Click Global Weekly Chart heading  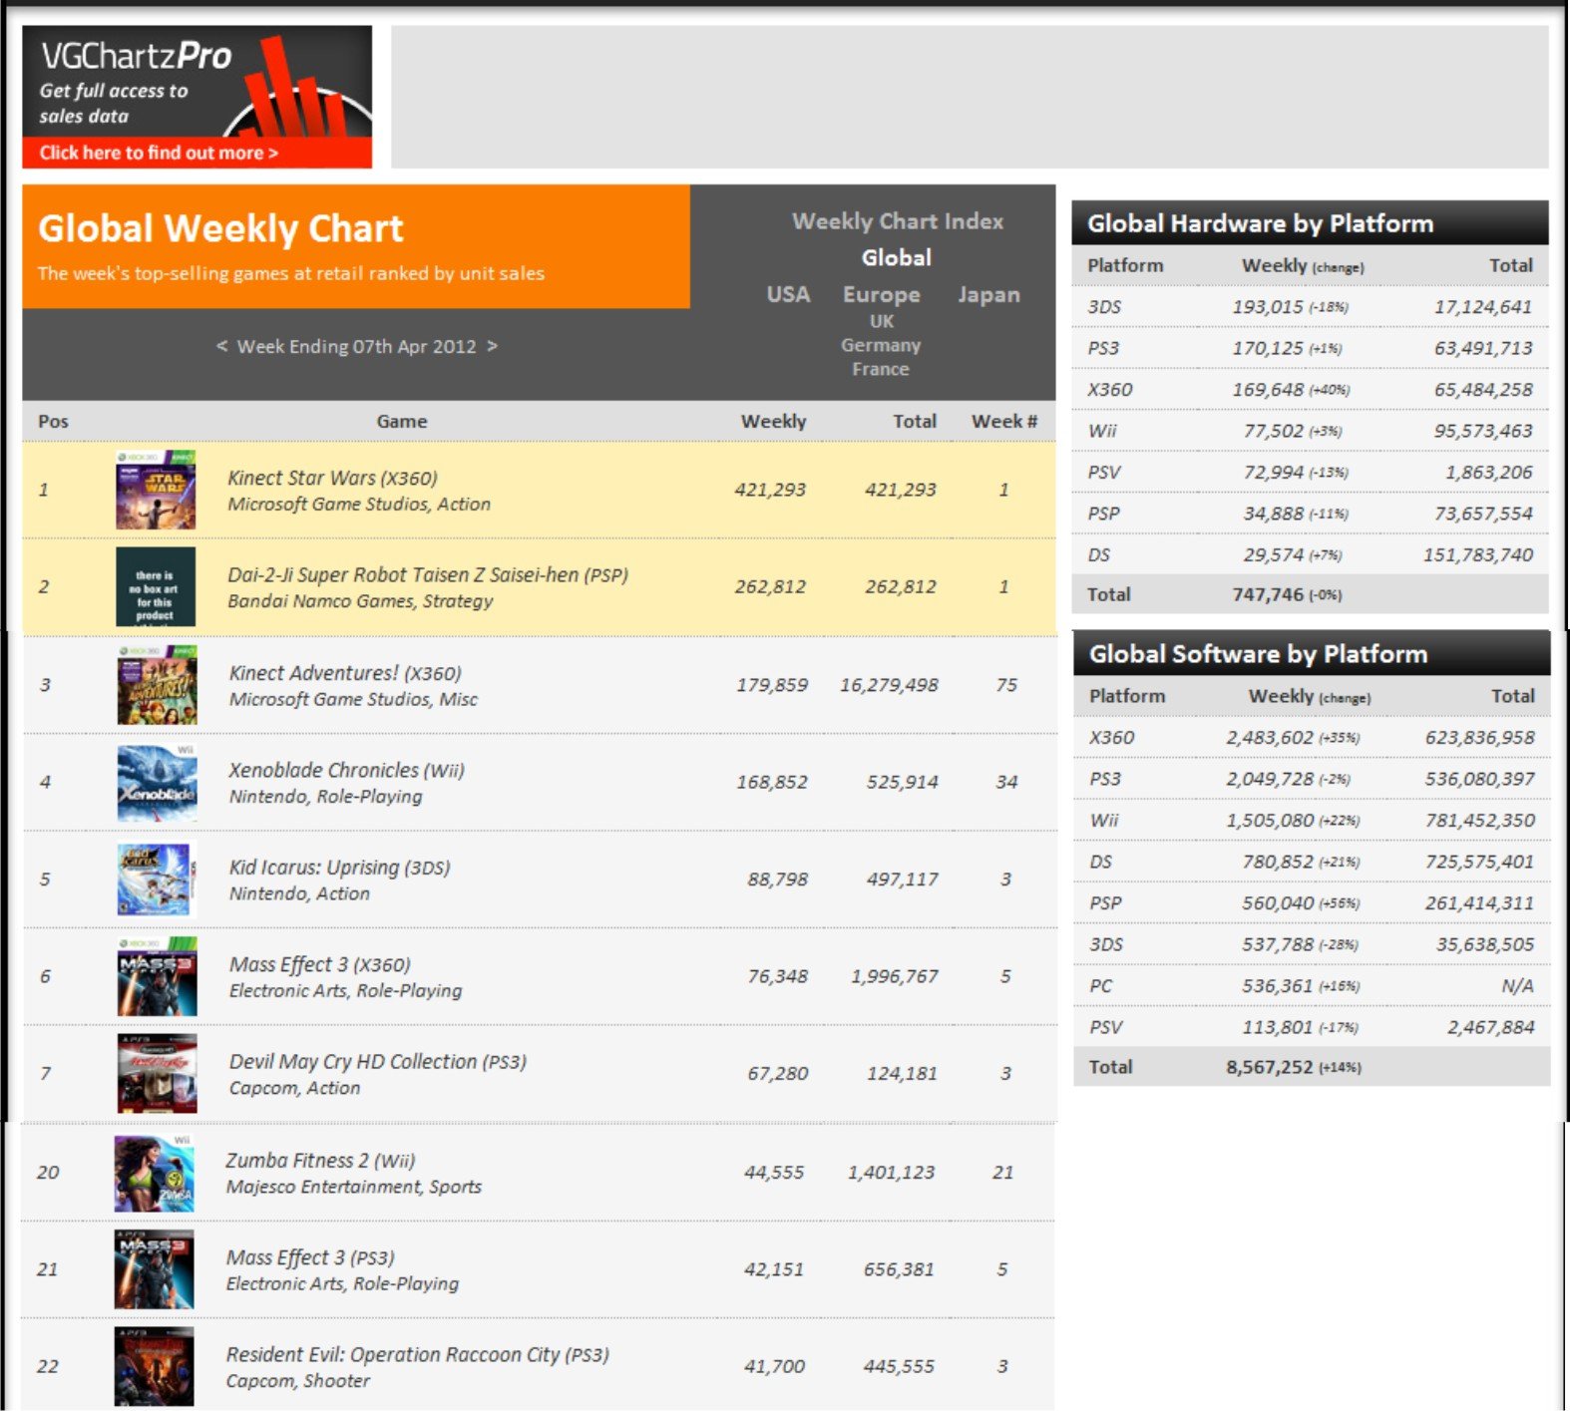(x=220, y=229)
